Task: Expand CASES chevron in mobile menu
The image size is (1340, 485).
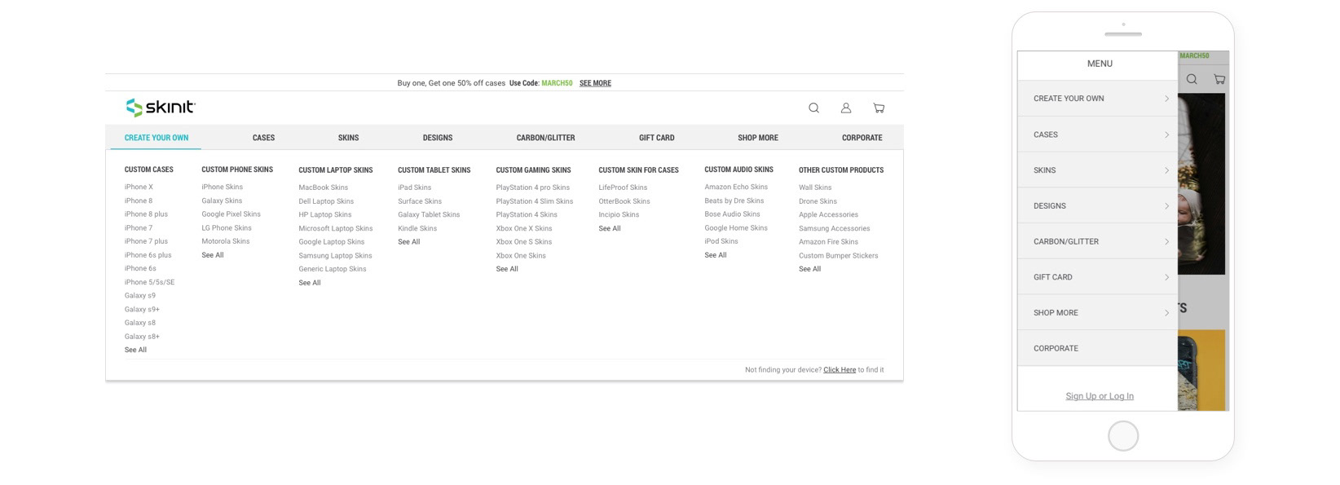Action: point(1166,134)
